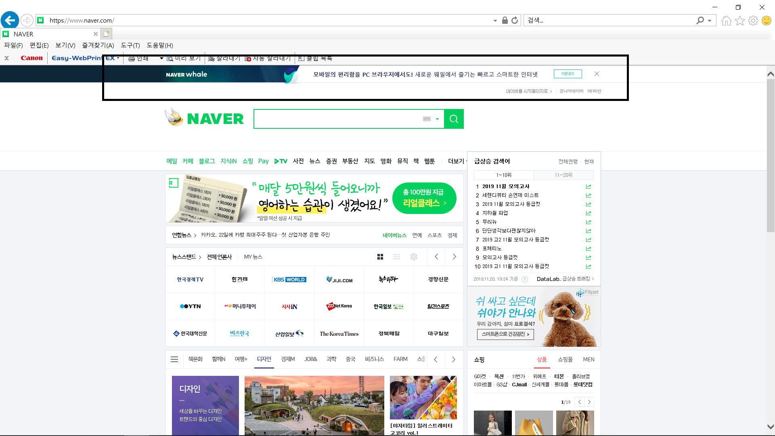Open the 즐겨찾기(A) menu
775x436 pixels.
coord(98,45)
